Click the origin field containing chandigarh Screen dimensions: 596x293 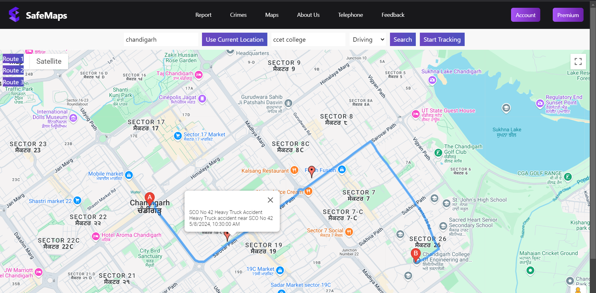coord(161,40)
